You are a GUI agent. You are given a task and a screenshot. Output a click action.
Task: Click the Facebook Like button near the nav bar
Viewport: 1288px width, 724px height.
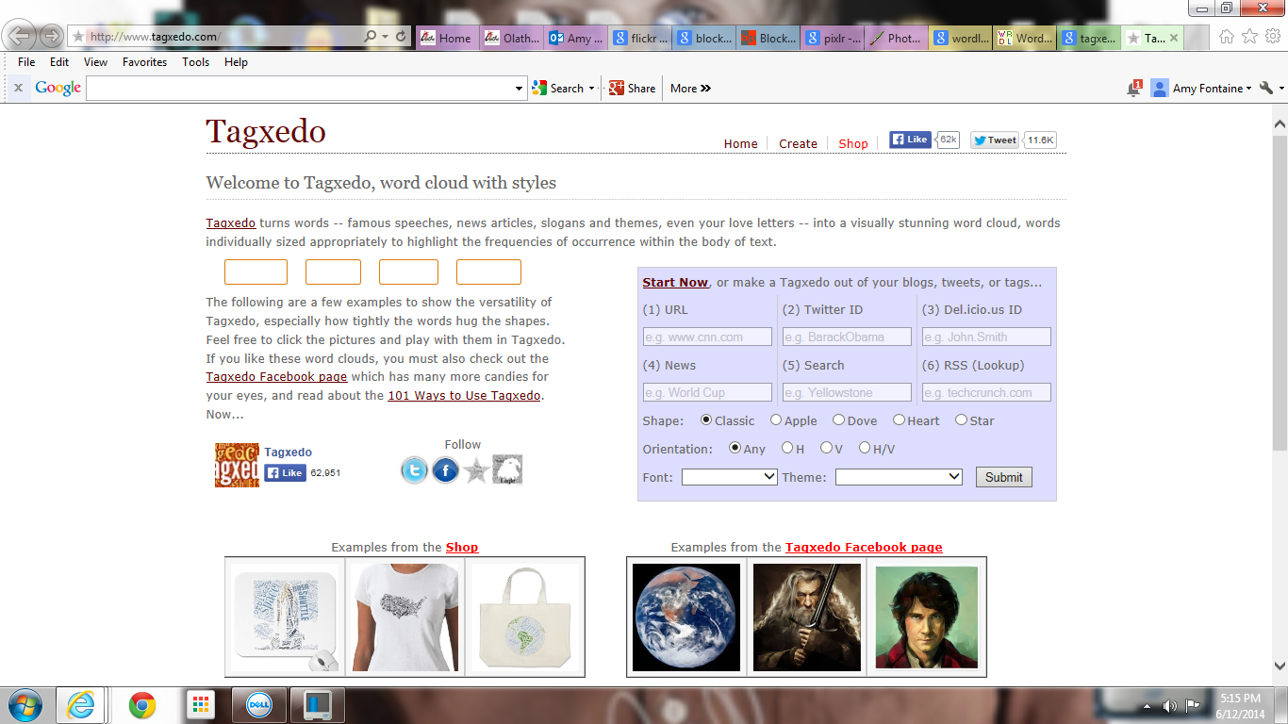click(x=909, y=139)
